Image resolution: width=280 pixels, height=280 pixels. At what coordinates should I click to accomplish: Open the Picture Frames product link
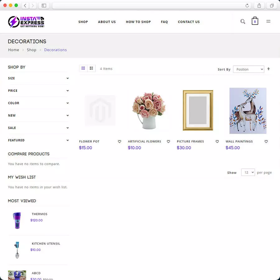[x=190, y=142]
